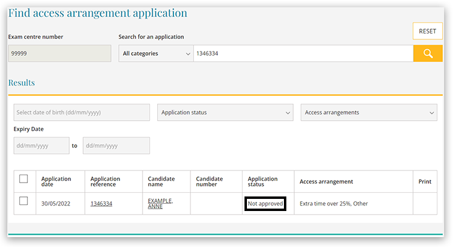Click the Not approved status cell
The image size is (455, 248).
click(265, 204)
